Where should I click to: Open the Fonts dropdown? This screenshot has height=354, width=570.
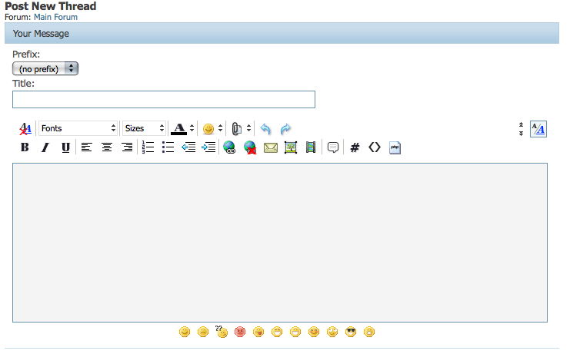[x=78, y=128]
